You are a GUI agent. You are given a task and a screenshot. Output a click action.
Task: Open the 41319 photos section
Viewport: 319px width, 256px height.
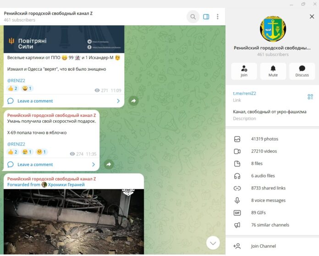pos(264,139)
